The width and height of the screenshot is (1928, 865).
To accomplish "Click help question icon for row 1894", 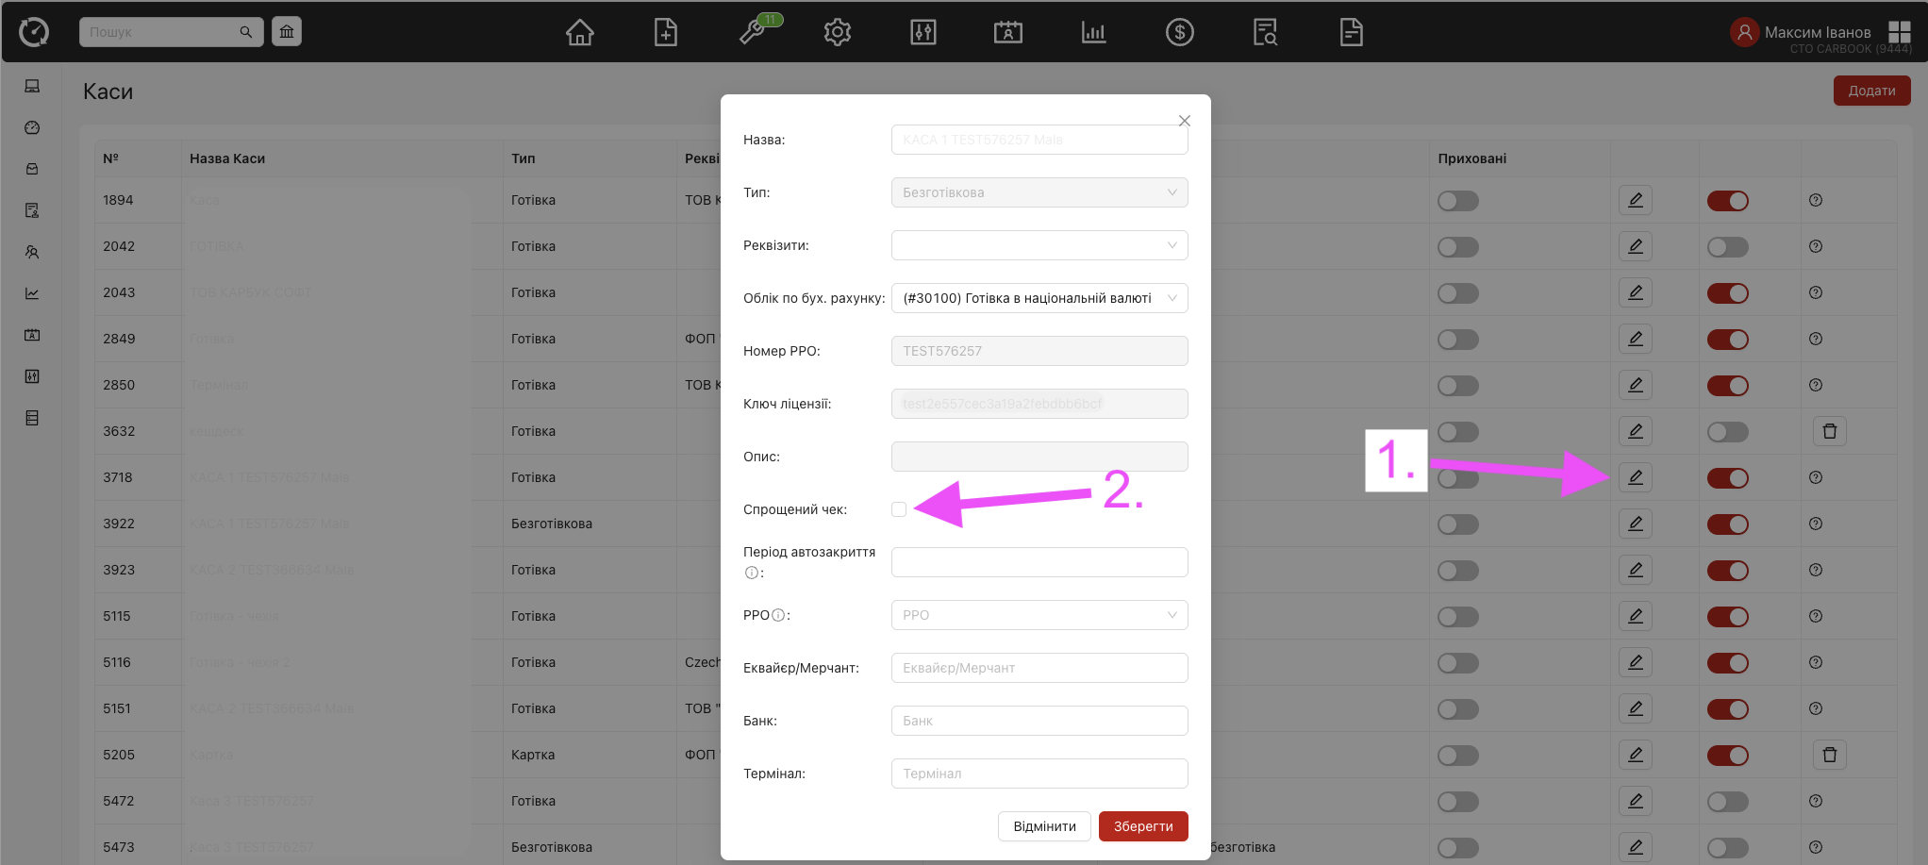I will [1816, 200].
